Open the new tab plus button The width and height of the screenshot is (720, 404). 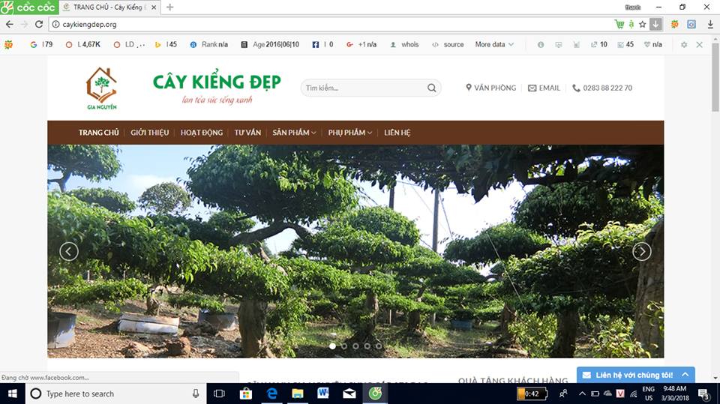[170, 7]
